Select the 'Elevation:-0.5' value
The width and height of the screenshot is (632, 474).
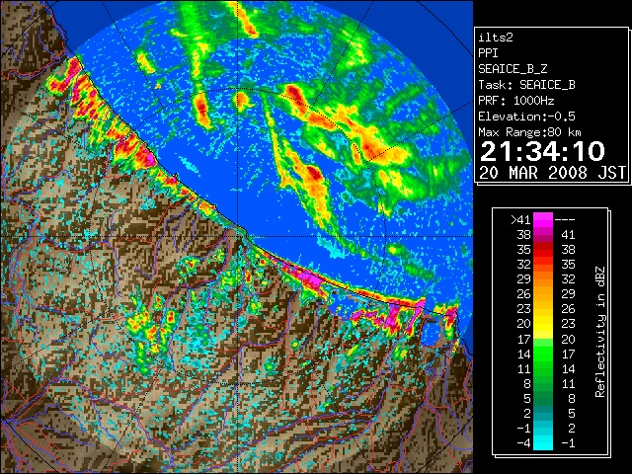tap(526, 117)
